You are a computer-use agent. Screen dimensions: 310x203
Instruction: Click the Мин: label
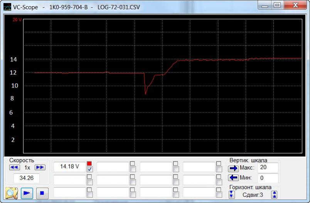click(x=246, y=178)
